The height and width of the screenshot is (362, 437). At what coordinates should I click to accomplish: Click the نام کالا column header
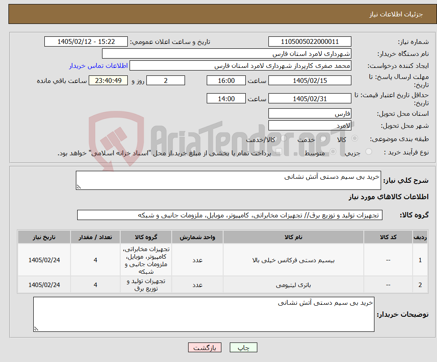[x=293, y=237]
